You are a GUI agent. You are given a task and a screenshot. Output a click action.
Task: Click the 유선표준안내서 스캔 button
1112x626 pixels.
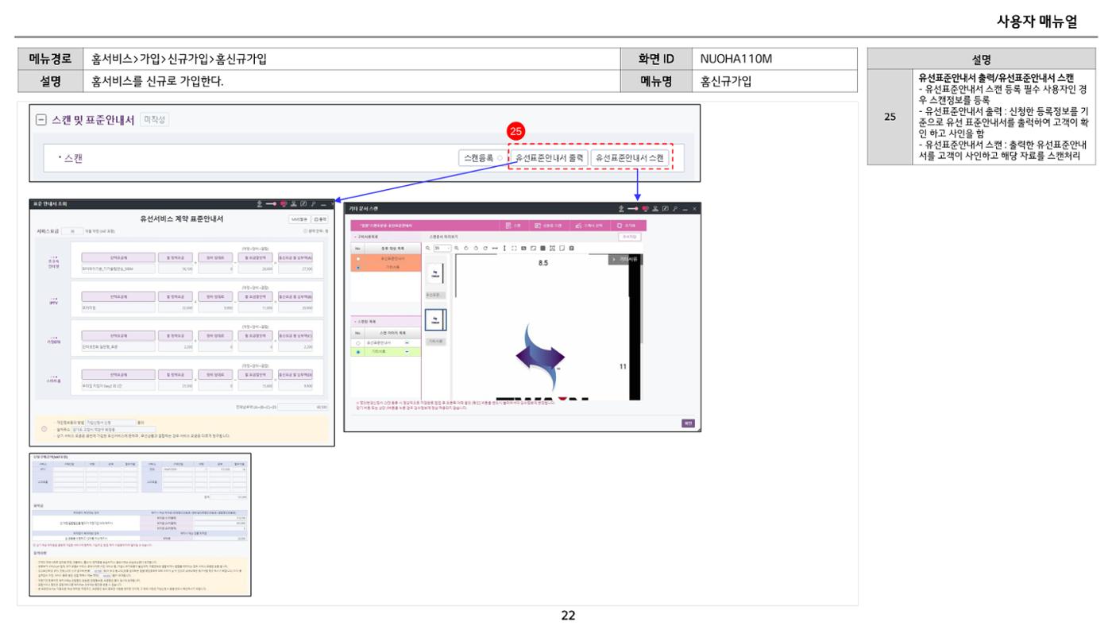(630, 158)
